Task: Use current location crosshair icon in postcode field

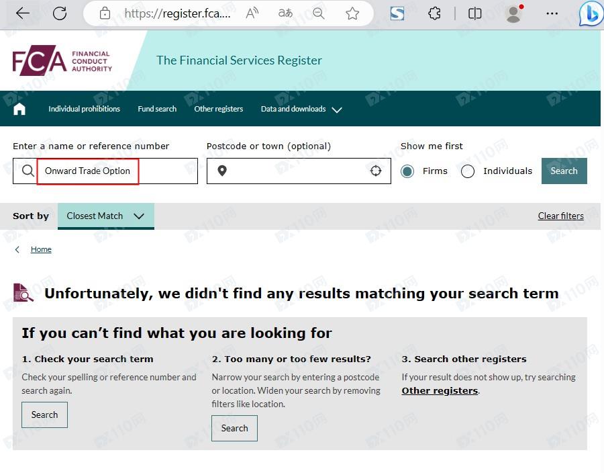Action: coord(376,171)
